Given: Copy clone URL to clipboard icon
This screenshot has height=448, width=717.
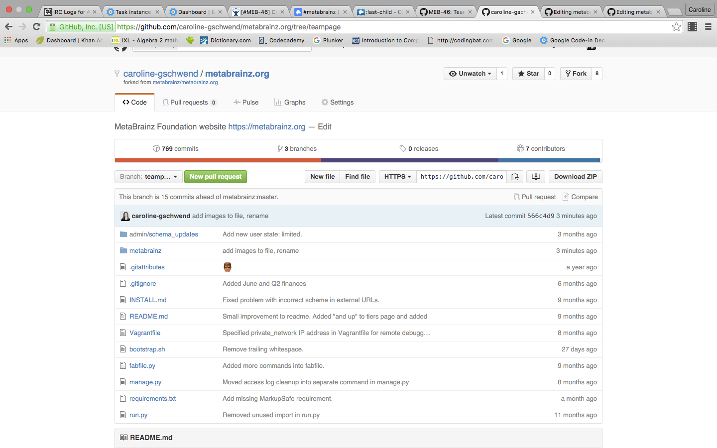Looking at the screenshot, I should coord(515,177).
